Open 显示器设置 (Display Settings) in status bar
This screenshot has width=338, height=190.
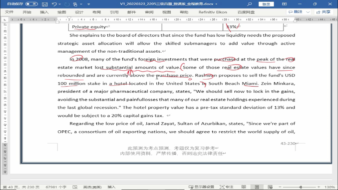[202, 187]
